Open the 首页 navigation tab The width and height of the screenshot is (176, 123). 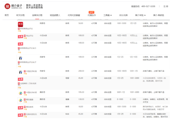point(7,15)
